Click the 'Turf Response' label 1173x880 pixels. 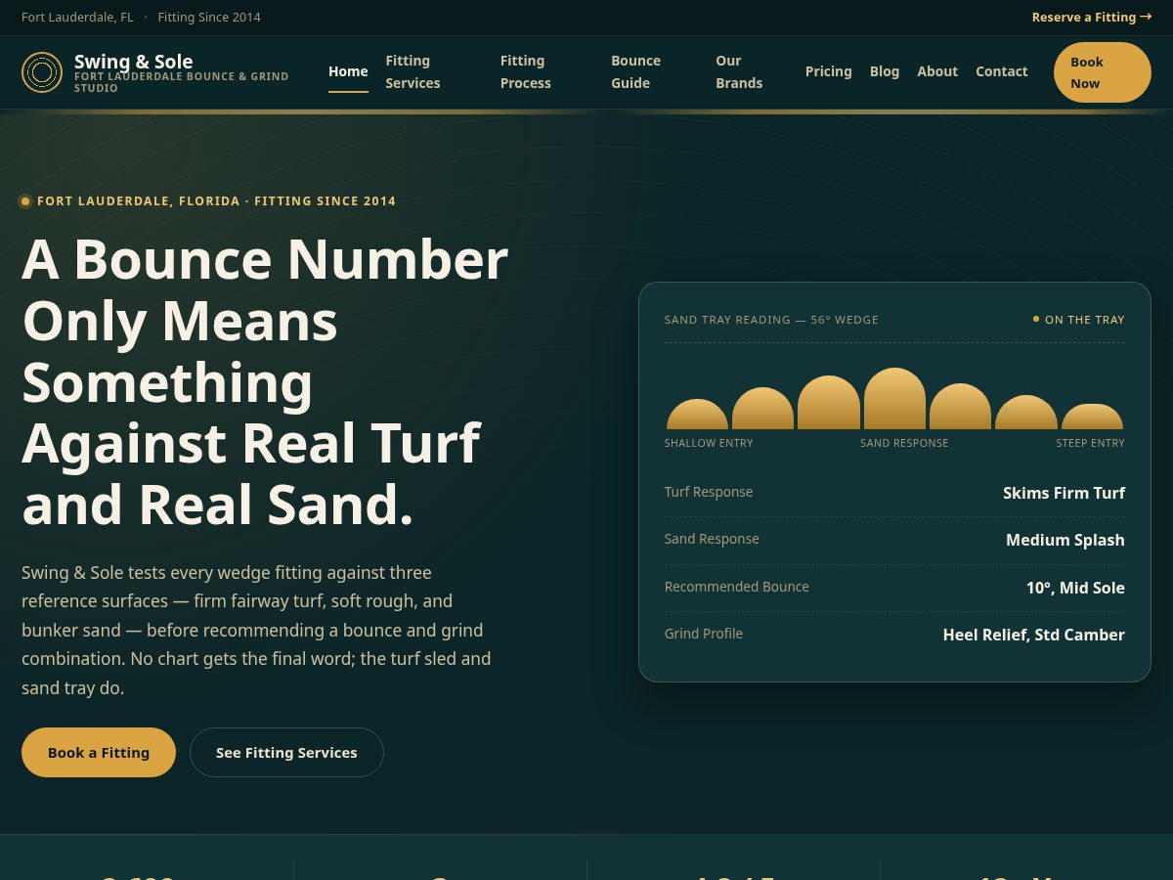709,492
